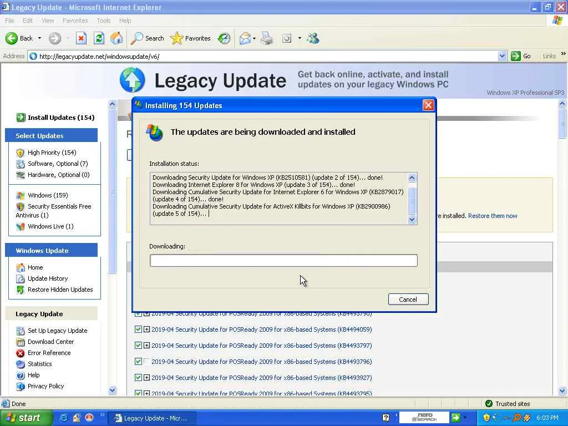Click the Internet Explorer quick launch icon
This screenshot has height=426, width=568.
[x=63, y=418]
